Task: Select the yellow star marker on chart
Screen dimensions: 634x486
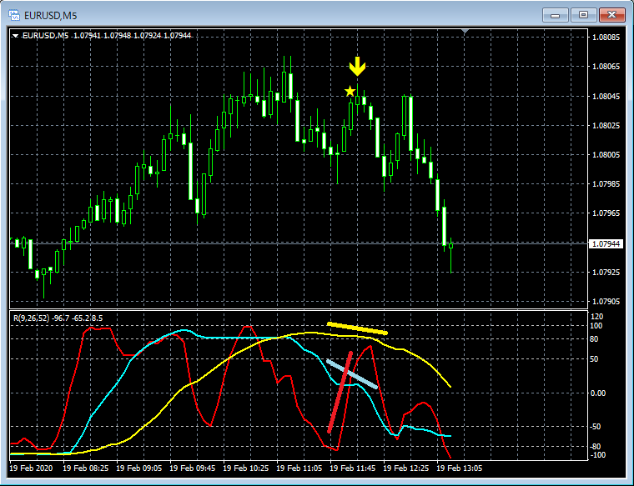Action: click(x=350, y=92)
